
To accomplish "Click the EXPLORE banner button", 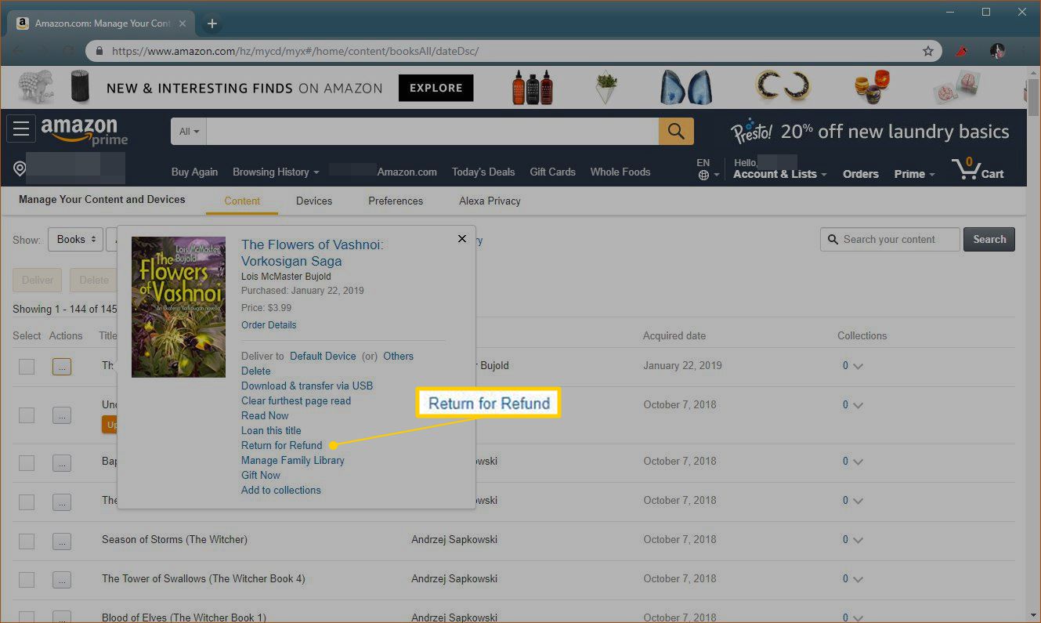I will (x=436, y=88).
